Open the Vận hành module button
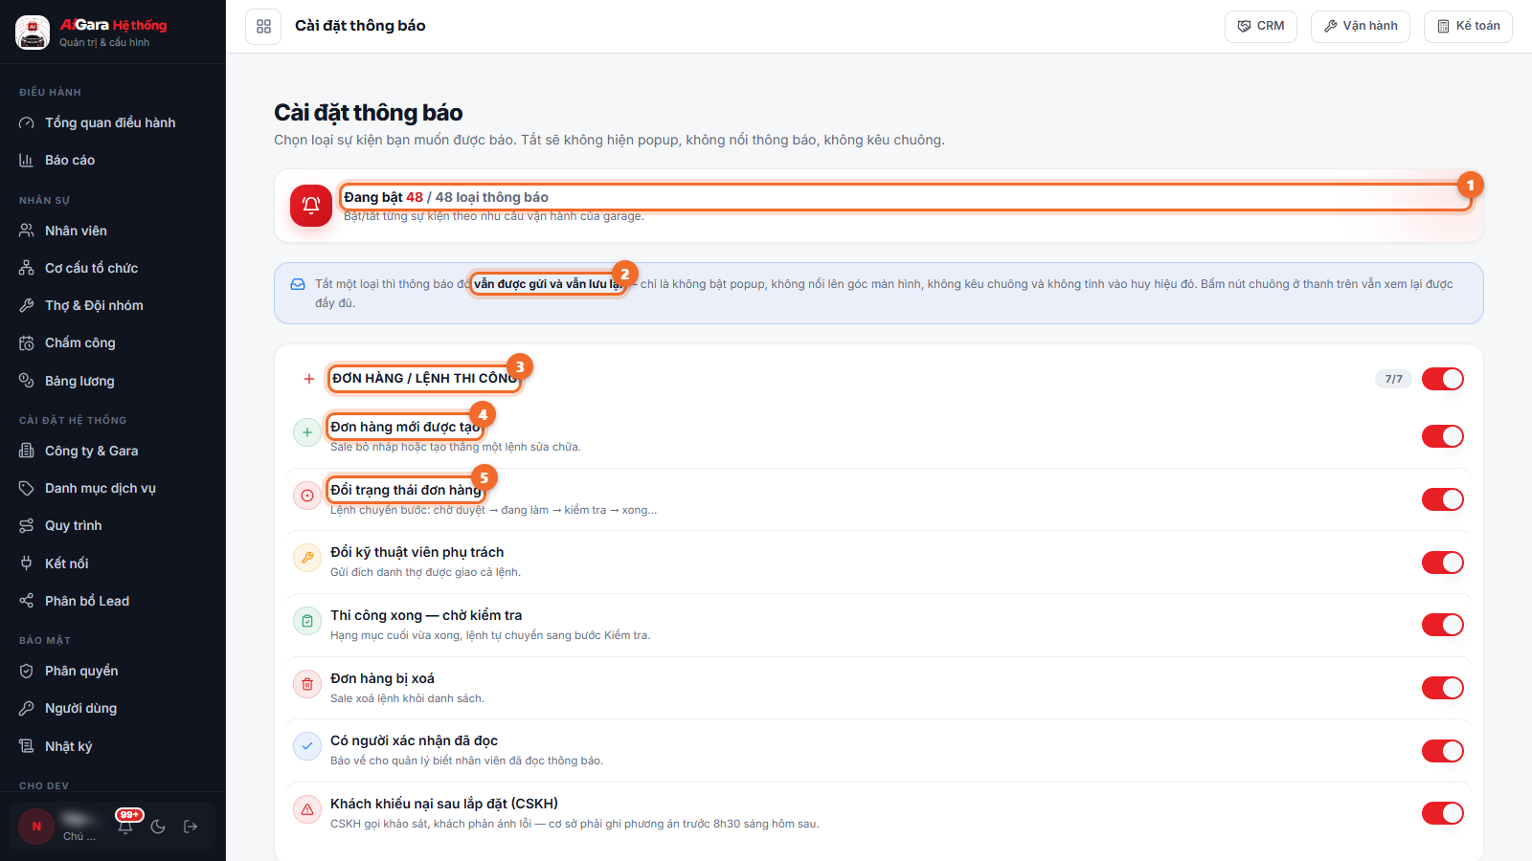This screenshot has width=1532, height=861. point(1361,27)
